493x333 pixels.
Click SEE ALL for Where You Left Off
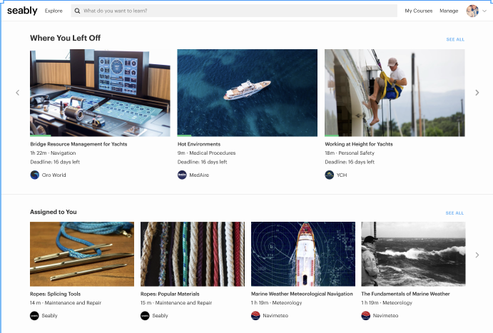(455, 40)
